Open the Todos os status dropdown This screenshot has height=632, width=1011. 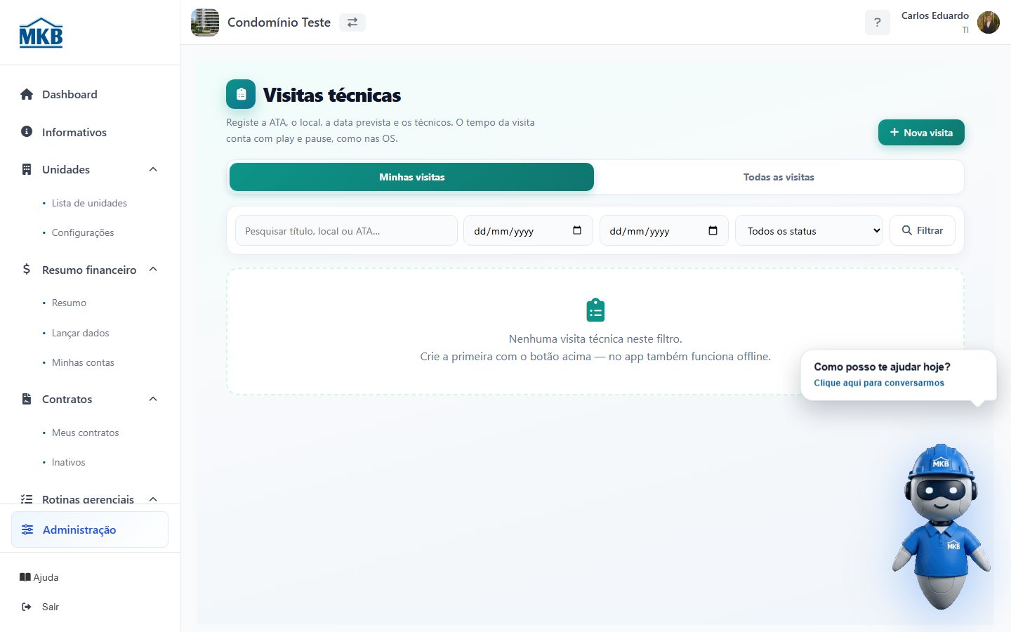[810, 230]
